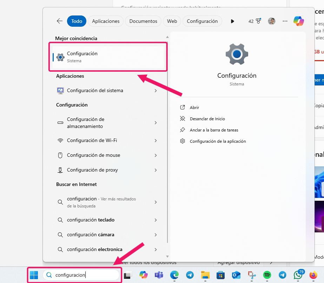
Task: Click the large Configuración gear icon
Action: tap(237, 54)
